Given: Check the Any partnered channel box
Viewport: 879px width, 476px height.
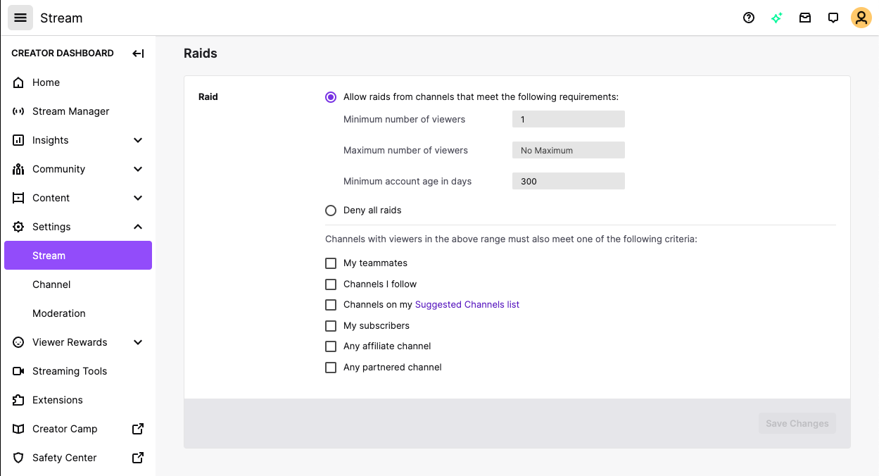Looking at the screenshot, I should tap(331, 368).
